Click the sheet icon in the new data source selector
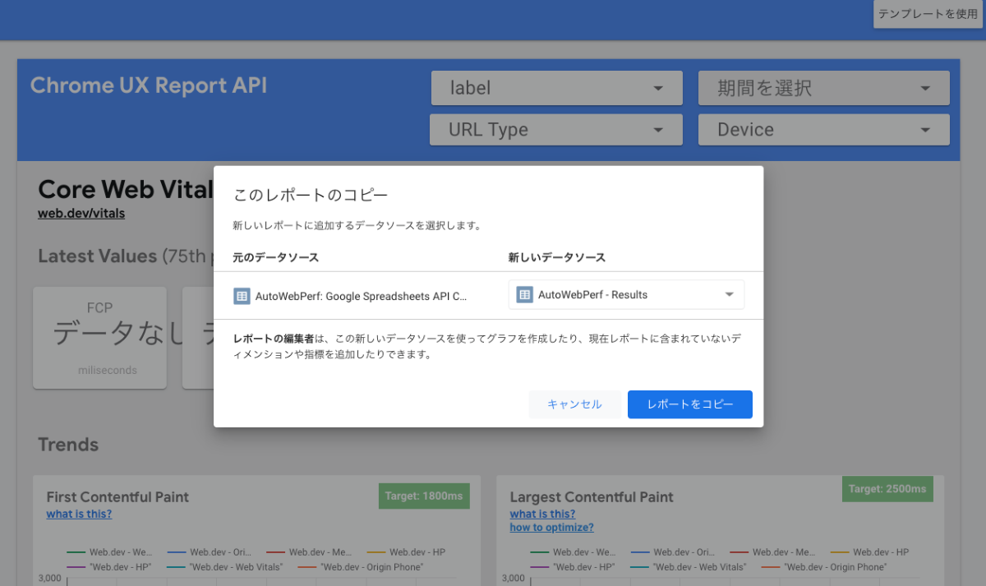This screenshot has height=586, width=986. pos(524,295)
